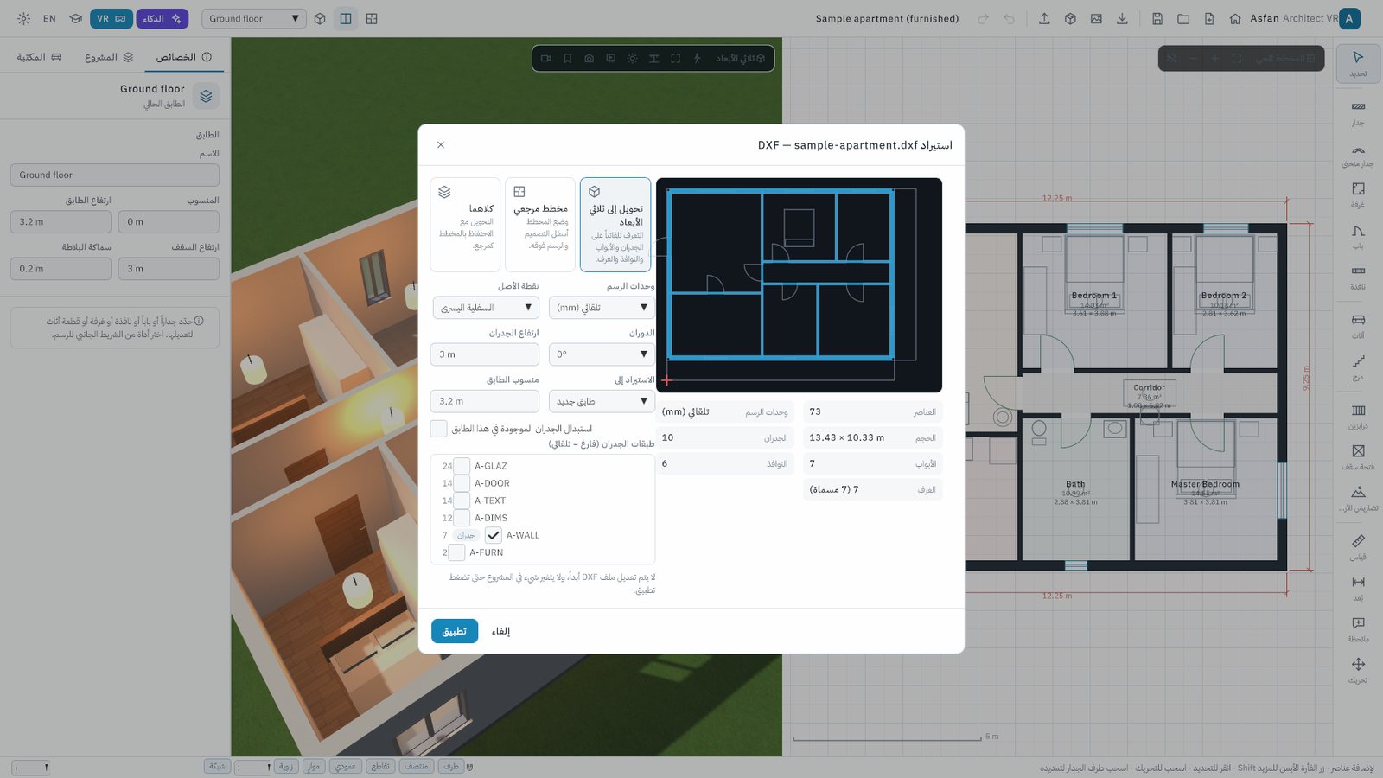Open the 'الاستيراد إلى' new floor dropdown

click(x=602, y=401)
